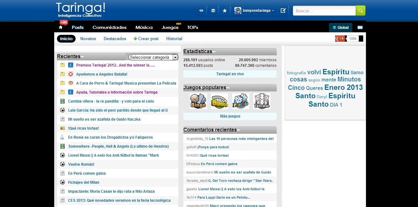418x207 pixels.
Task: Click the Más juegos button
Action: (x=230, y=116)
